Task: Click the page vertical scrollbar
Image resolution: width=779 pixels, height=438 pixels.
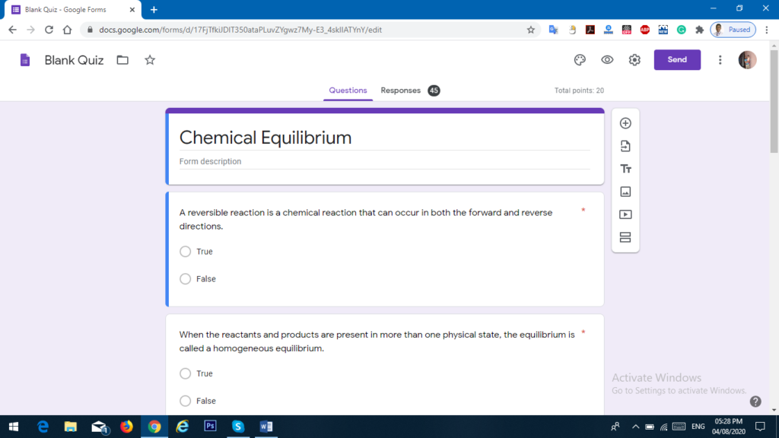Action: click(774, 100)
